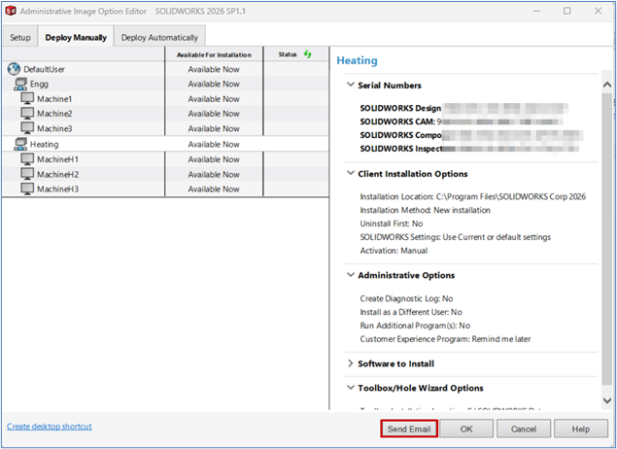The width and height of the screenshot is (617, 449).
Task: Collapse the Toolbox/Hole Wizard Options section
Action: point(350,388)
